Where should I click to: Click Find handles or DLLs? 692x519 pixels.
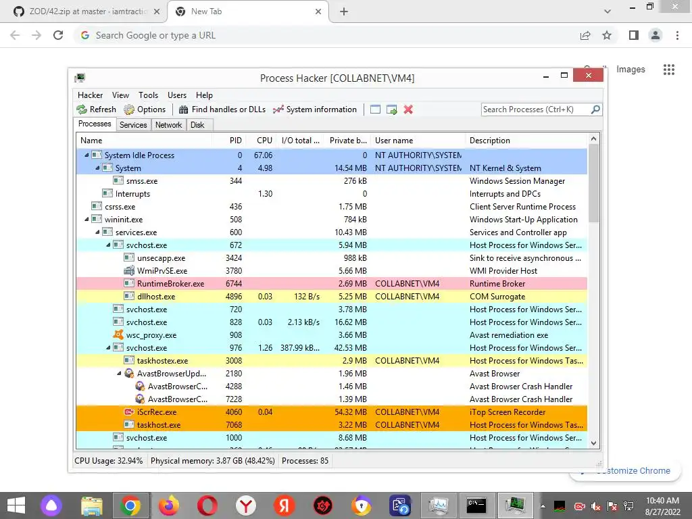(x=222, y=109)
